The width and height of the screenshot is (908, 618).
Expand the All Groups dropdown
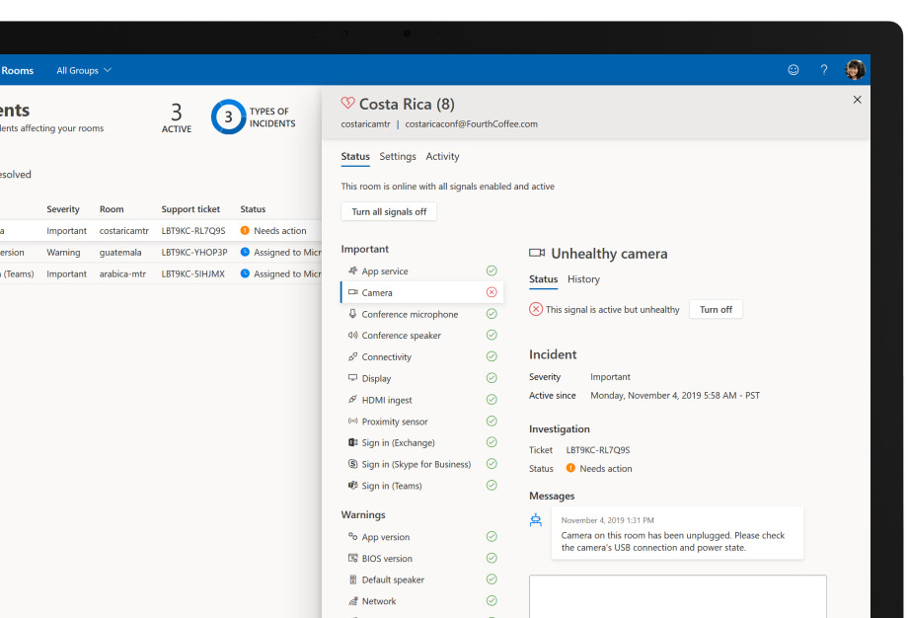point(84,70)
